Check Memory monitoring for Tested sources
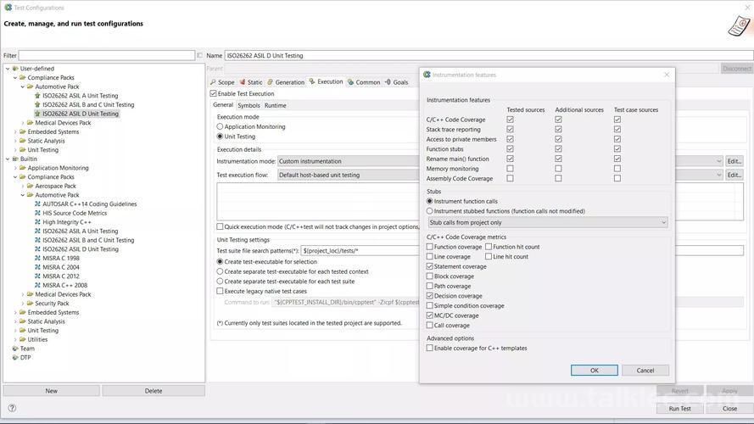The width and height of the screenshot is (754, 424). click(511, 169)
